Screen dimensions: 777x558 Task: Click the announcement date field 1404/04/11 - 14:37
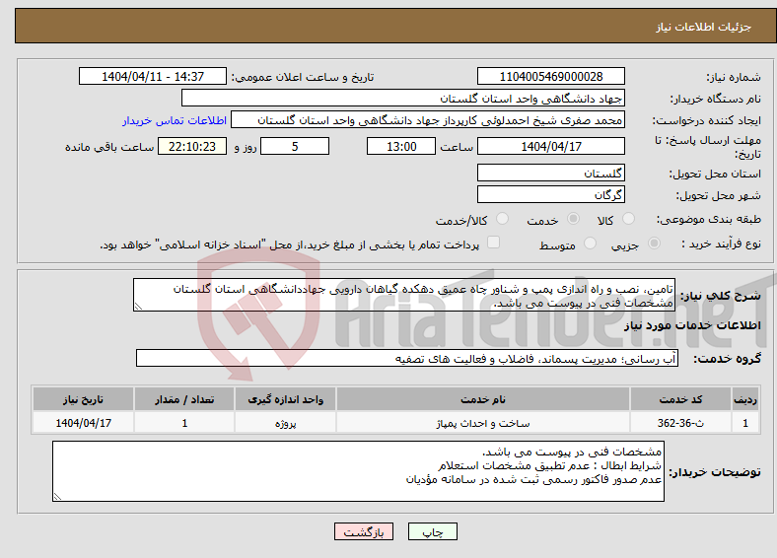point(153,76)
